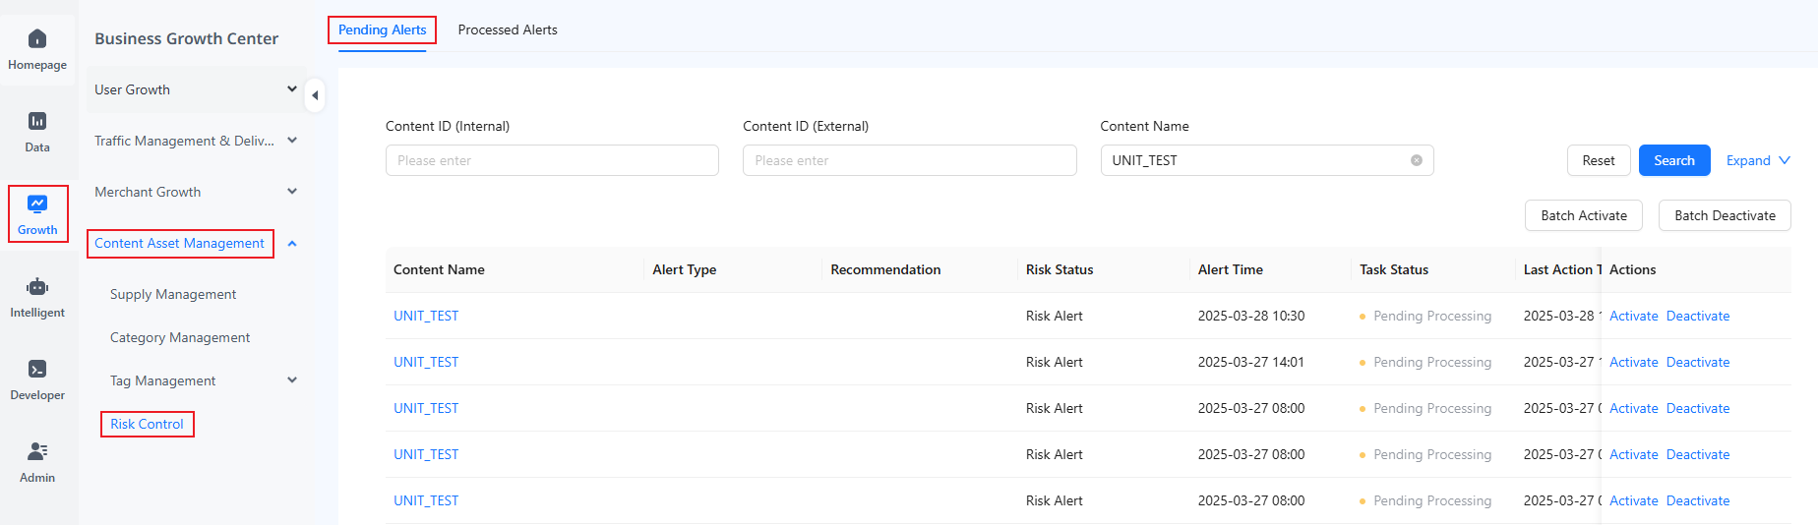The height and width of the screenshot is (525, 1818).
Task: Click the Alert Type column header
Action: pyautogui.click(x=684, y=269)
